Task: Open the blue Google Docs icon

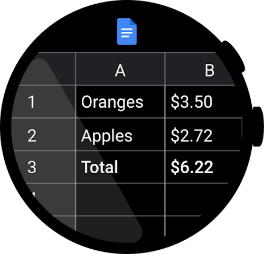Action: coord(127,31)
